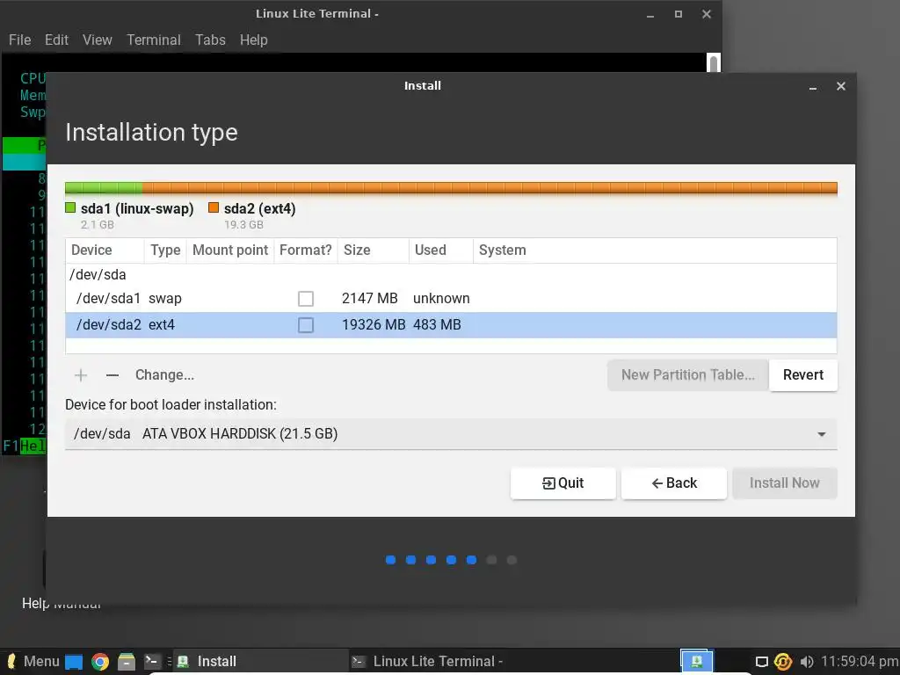
Task: Open the volume control icon
Action: click(x=807, y=662)
